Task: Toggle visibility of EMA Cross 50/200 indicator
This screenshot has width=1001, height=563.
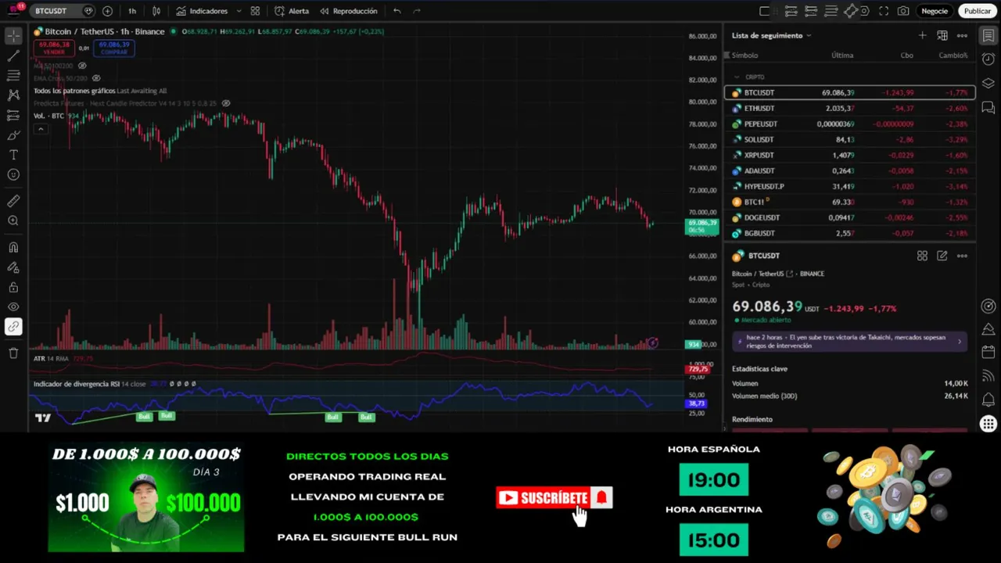Action: click(x=96, y=78)
